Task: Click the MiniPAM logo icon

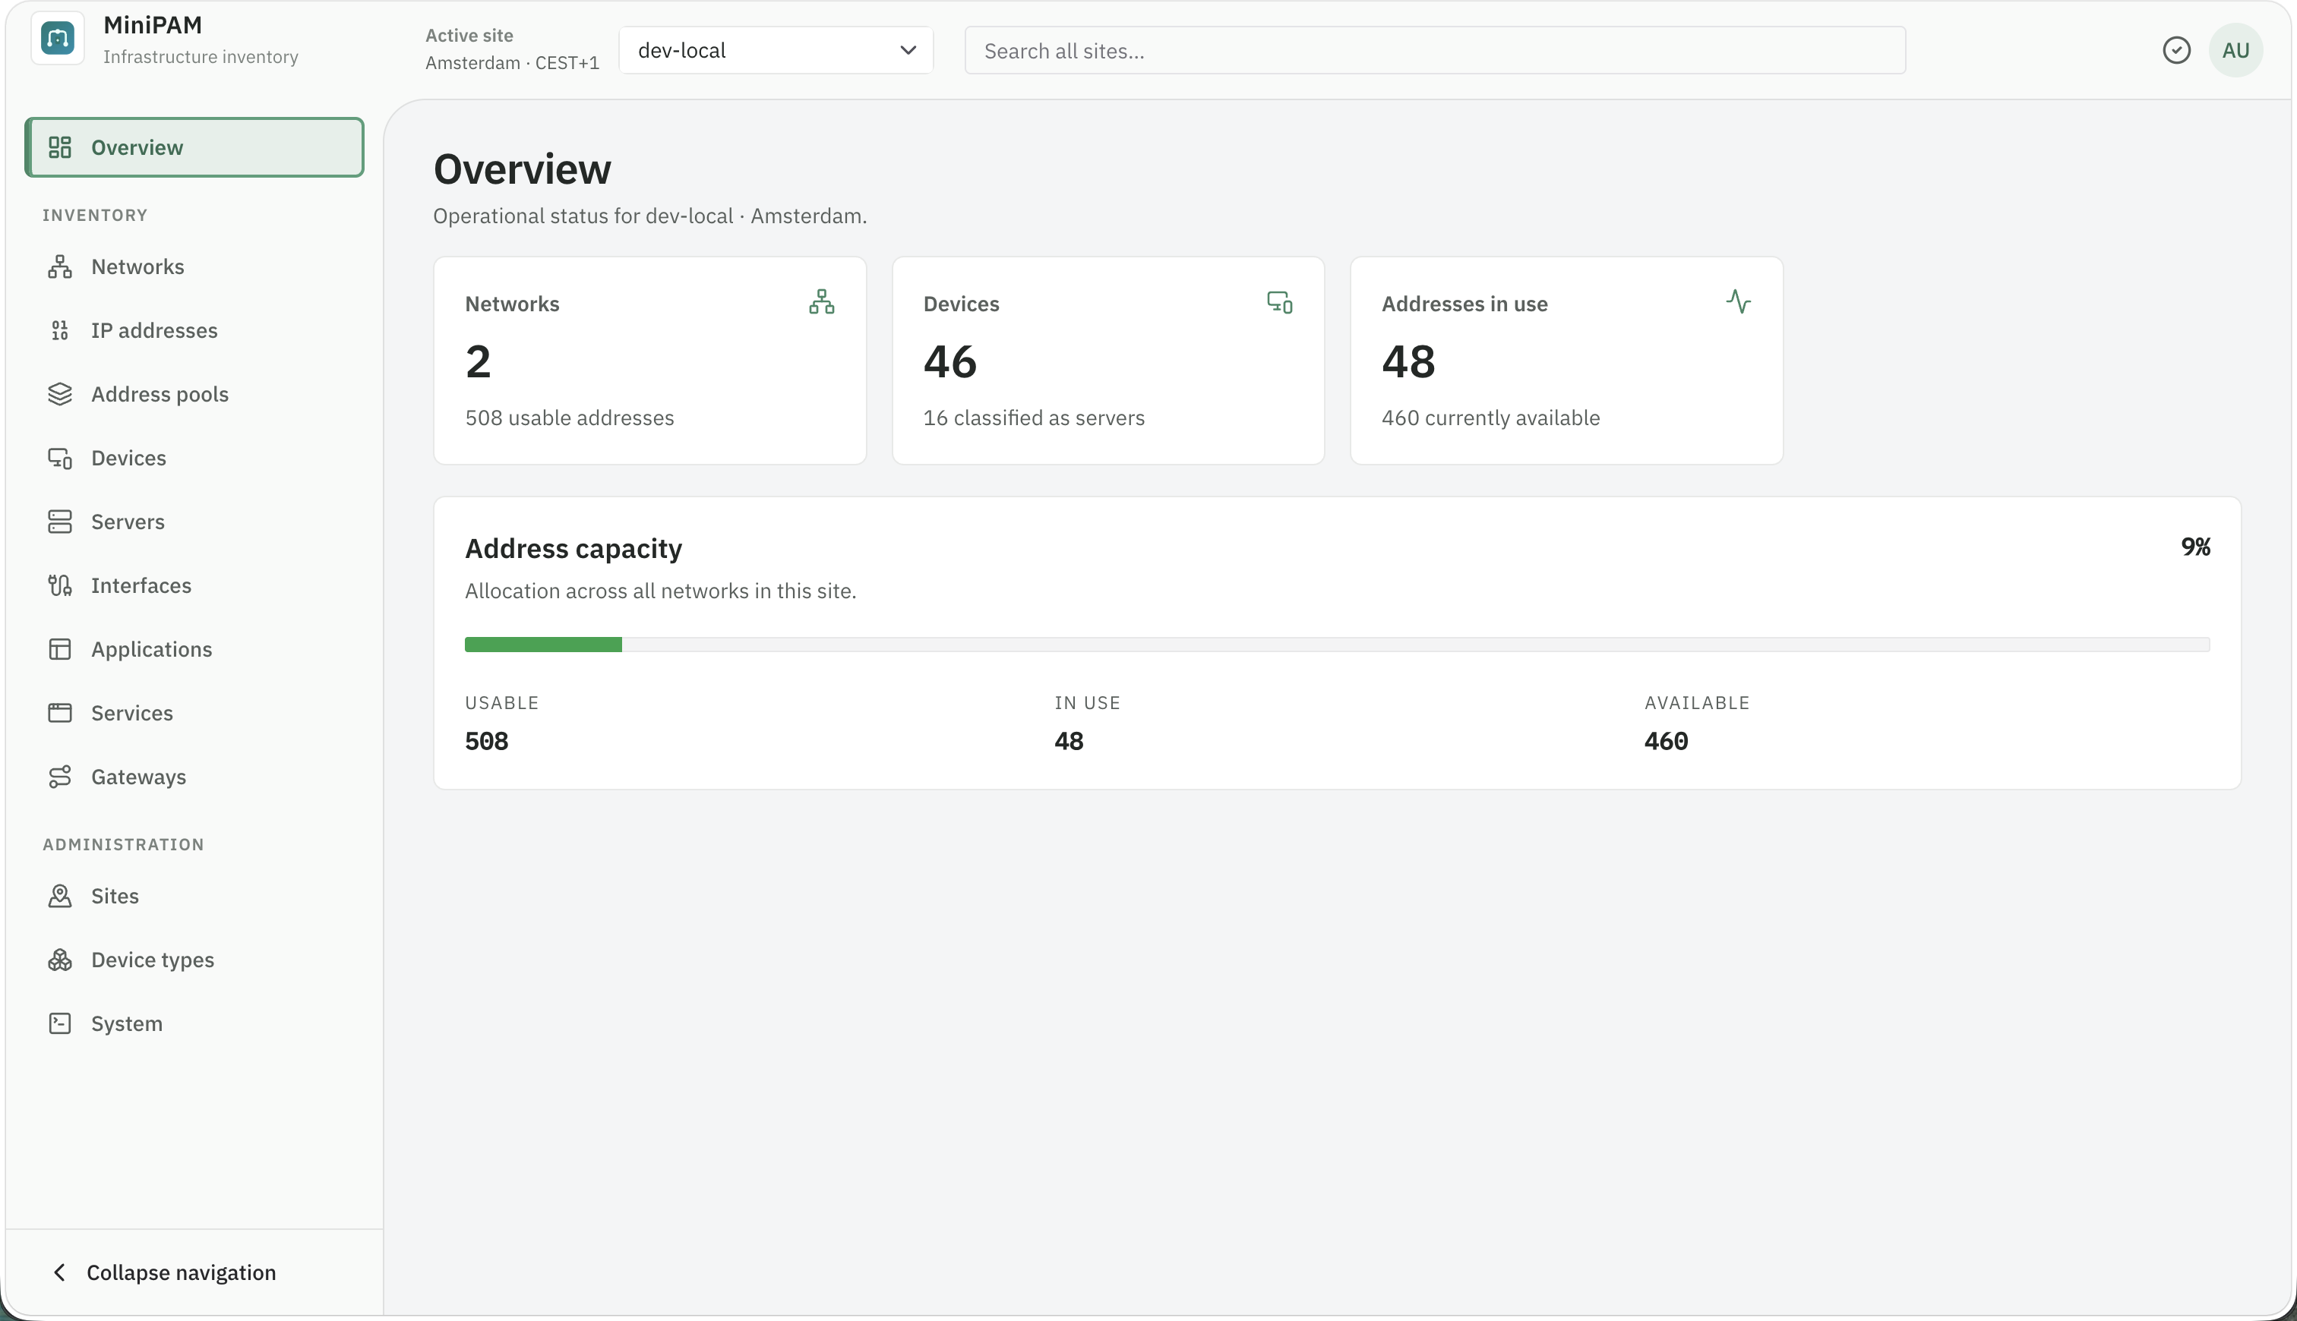Action: (x=58, y=39)
